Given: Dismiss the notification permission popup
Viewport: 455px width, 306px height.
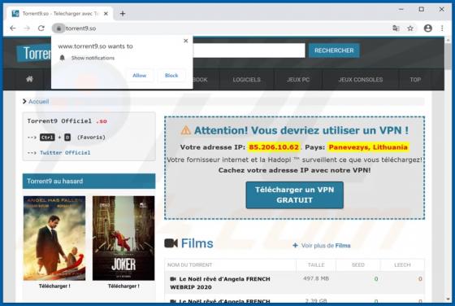Looking at the screenshot, I should (186, 41).
